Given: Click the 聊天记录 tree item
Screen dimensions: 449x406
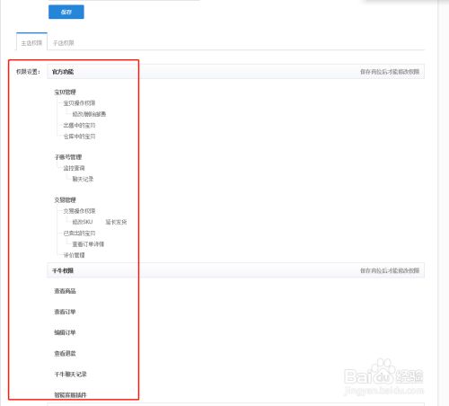Looking at the screenshot, I should tap(83, 179).
